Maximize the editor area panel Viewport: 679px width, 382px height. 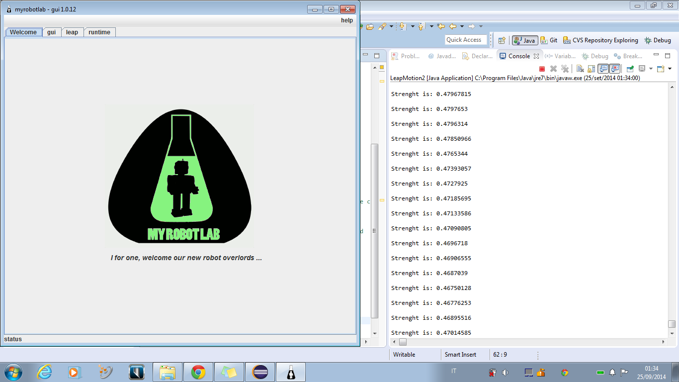(377, 56)
